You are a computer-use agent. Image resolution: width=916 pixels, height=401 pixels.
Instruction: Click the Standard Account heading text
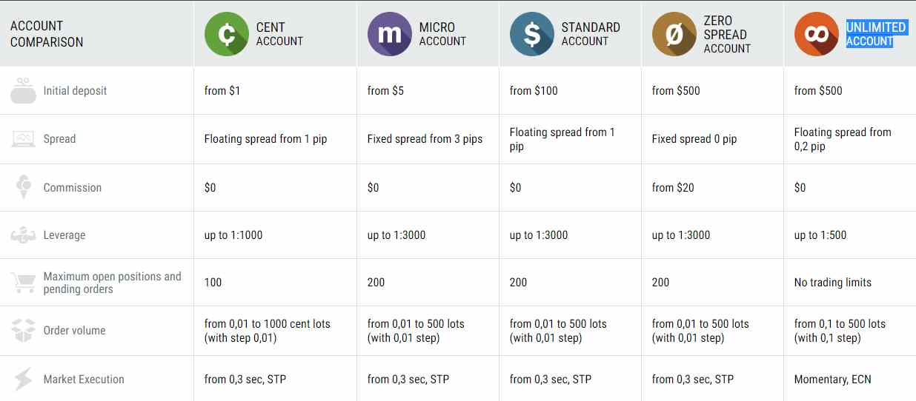point(591,34)
